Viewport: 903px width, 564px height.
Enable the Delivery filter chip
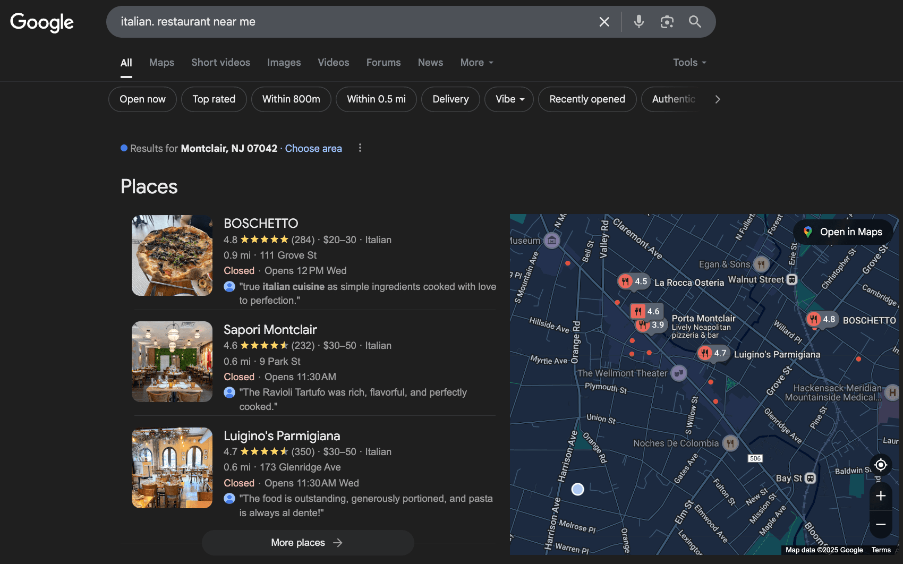pos(450,99)
